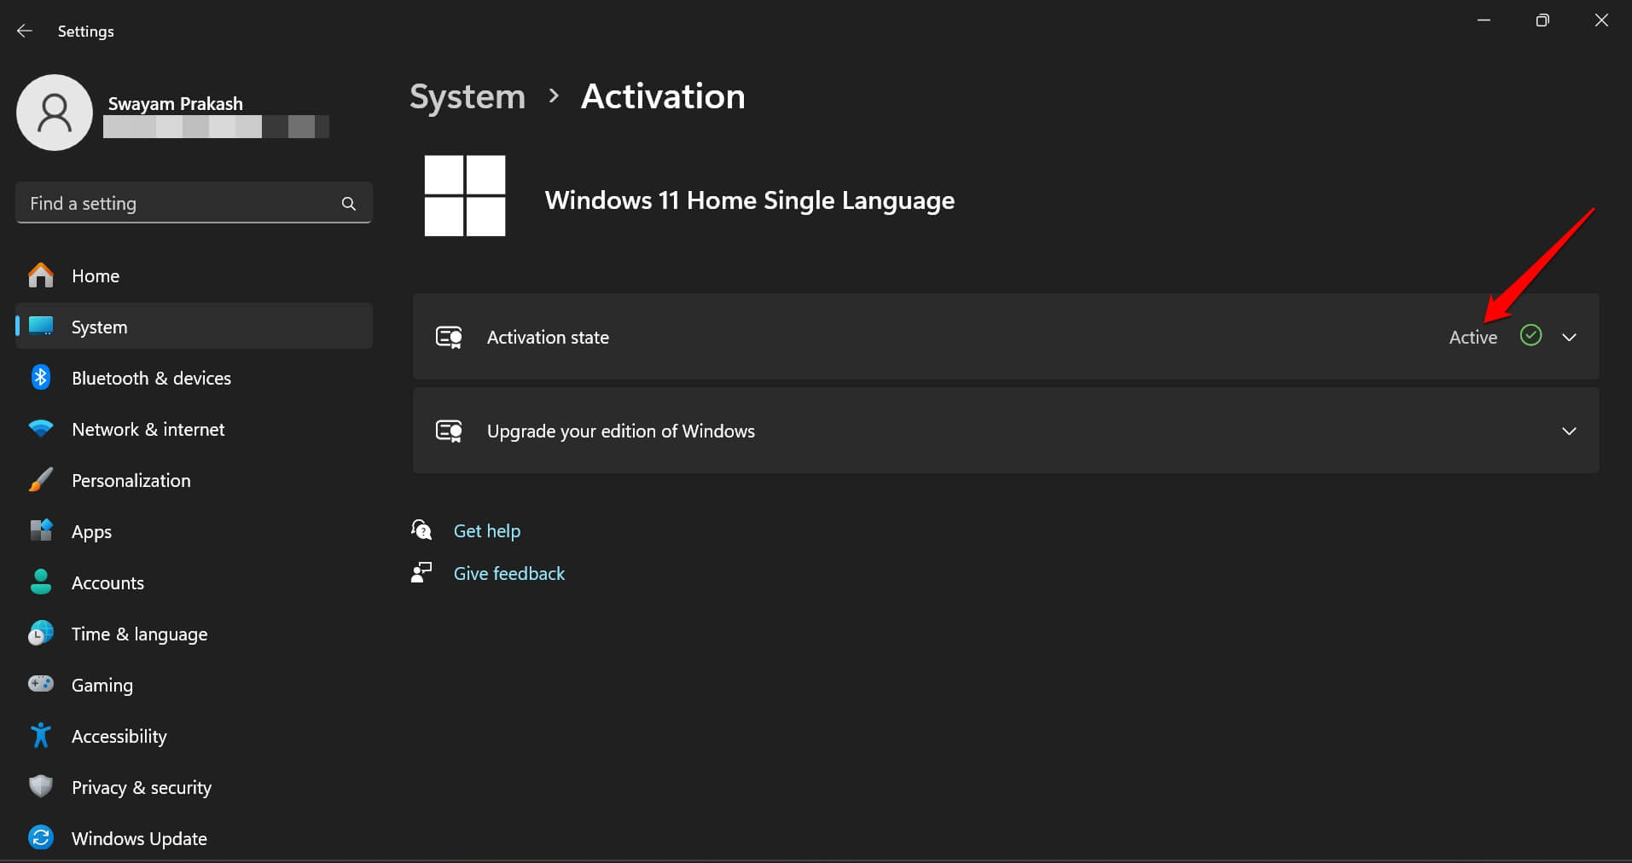Viewport: 1632px width, 863px height.
Task: Go to Time & language settings
Action: [x=139, y=634]
